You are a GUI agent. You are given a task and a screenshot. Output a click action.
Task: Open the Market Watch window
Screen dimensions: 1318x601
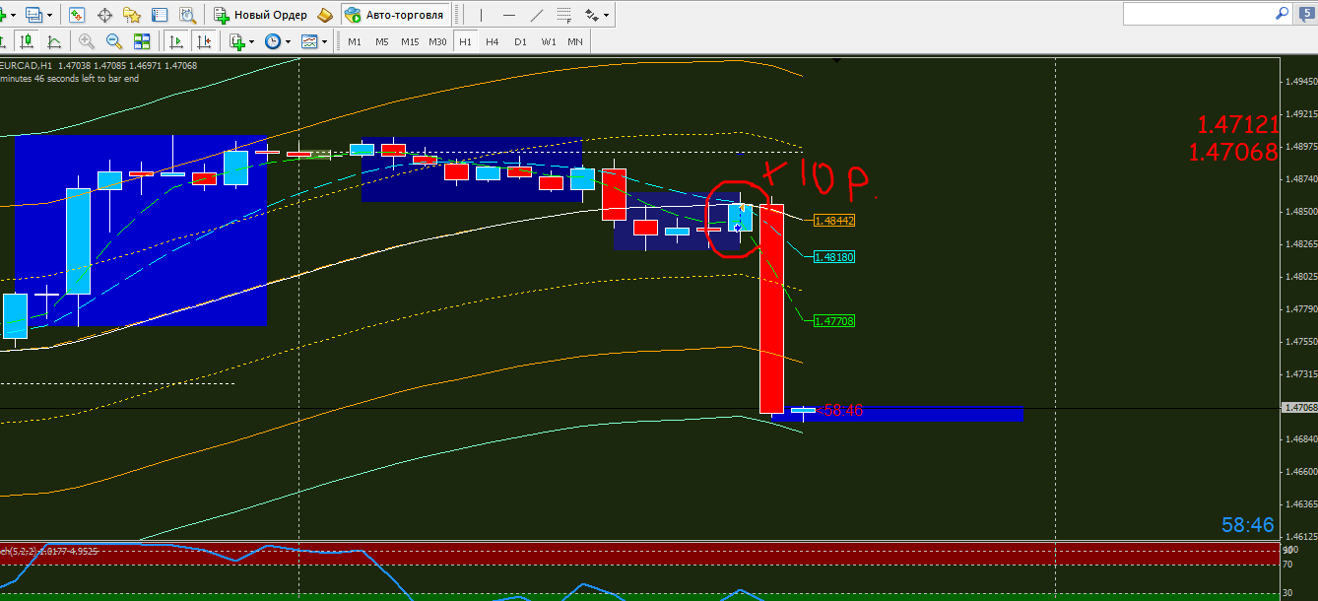click(78, 15)
